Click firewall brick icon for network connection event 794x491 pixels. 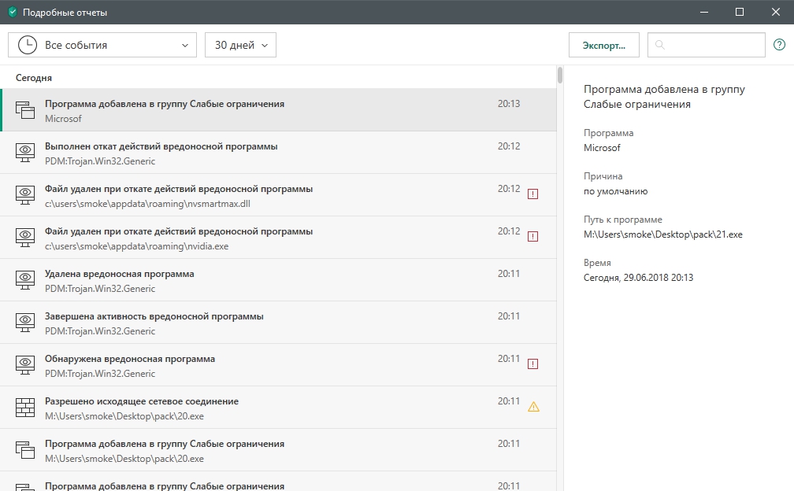(x=25, y=408)
